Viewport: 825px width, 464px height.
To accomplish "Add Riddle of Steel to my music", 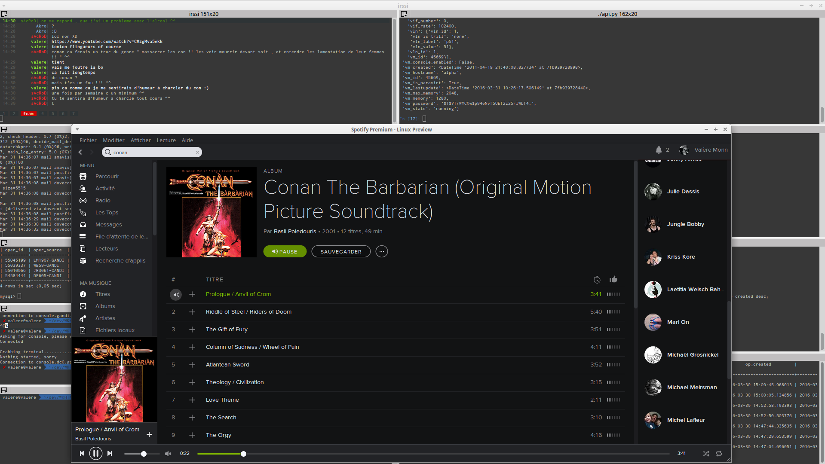I will click(192, 312).
